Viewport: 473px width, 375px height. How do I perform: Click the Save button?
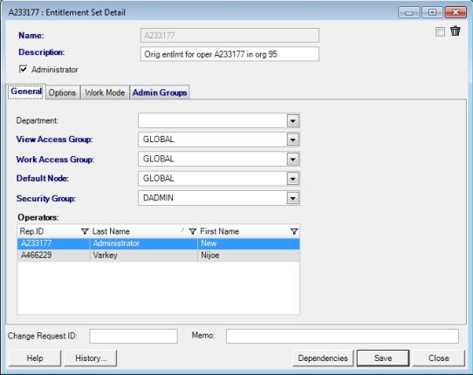(383, 358)
